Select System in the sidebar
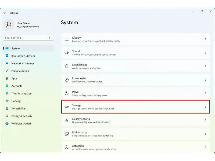This screenshot has width=215, height=161. [x=28, y=48]
